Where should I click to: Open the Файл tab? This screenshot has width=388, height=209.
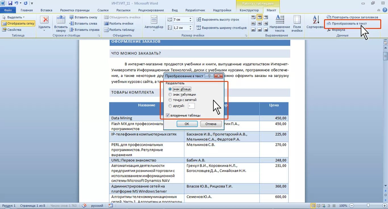coord(8,10)
